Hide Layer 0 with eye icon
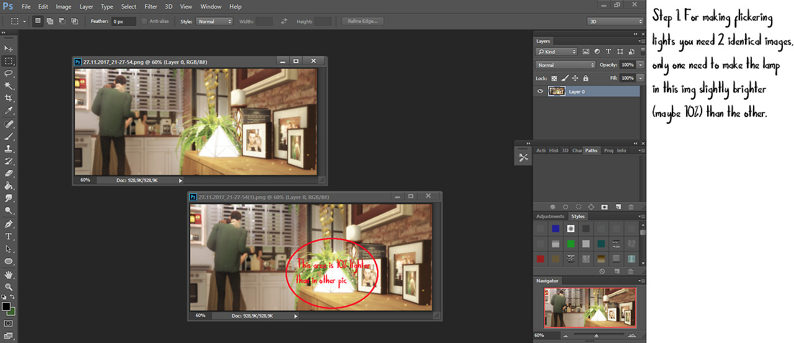 coord(540,92)
